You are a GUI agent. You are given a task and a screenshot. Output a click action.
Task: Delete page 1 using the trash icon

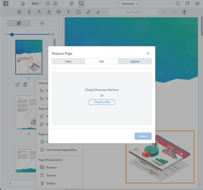point(25,85)
